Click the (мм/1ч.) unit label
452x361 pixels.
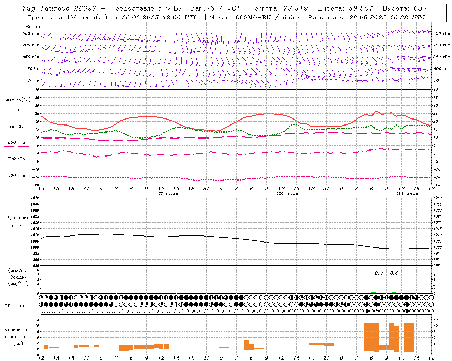pyautogui.click(x=18, y=284)
